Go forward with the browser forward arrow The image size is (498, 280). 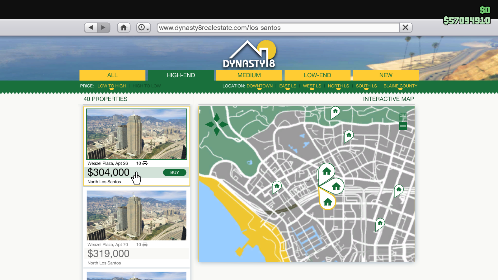click(103, 28)
